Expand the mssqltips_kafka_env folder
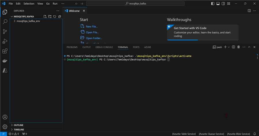 coord(28,21)
